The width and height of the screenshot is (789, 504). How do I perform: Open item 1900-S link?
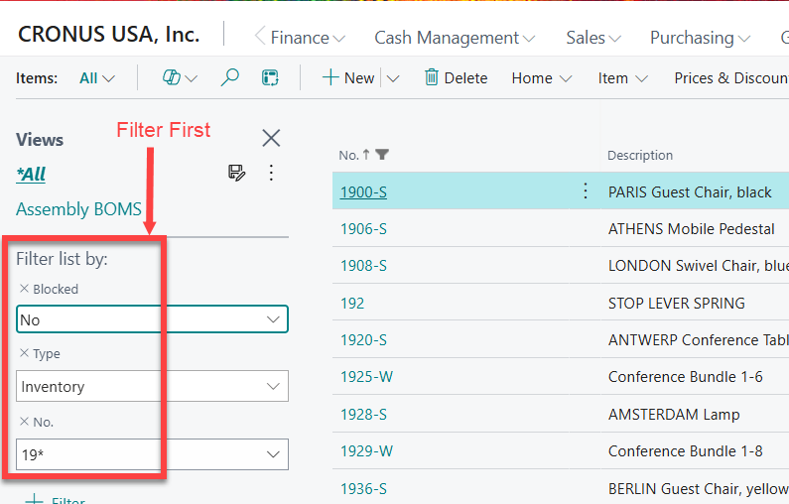click(363, 192)
